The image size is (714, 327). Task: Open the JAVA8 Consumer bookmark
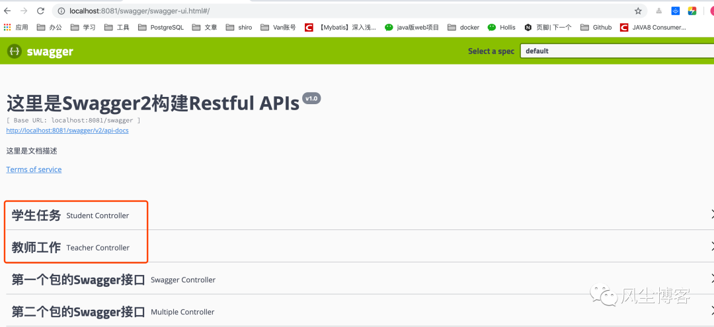coord(653,27)
